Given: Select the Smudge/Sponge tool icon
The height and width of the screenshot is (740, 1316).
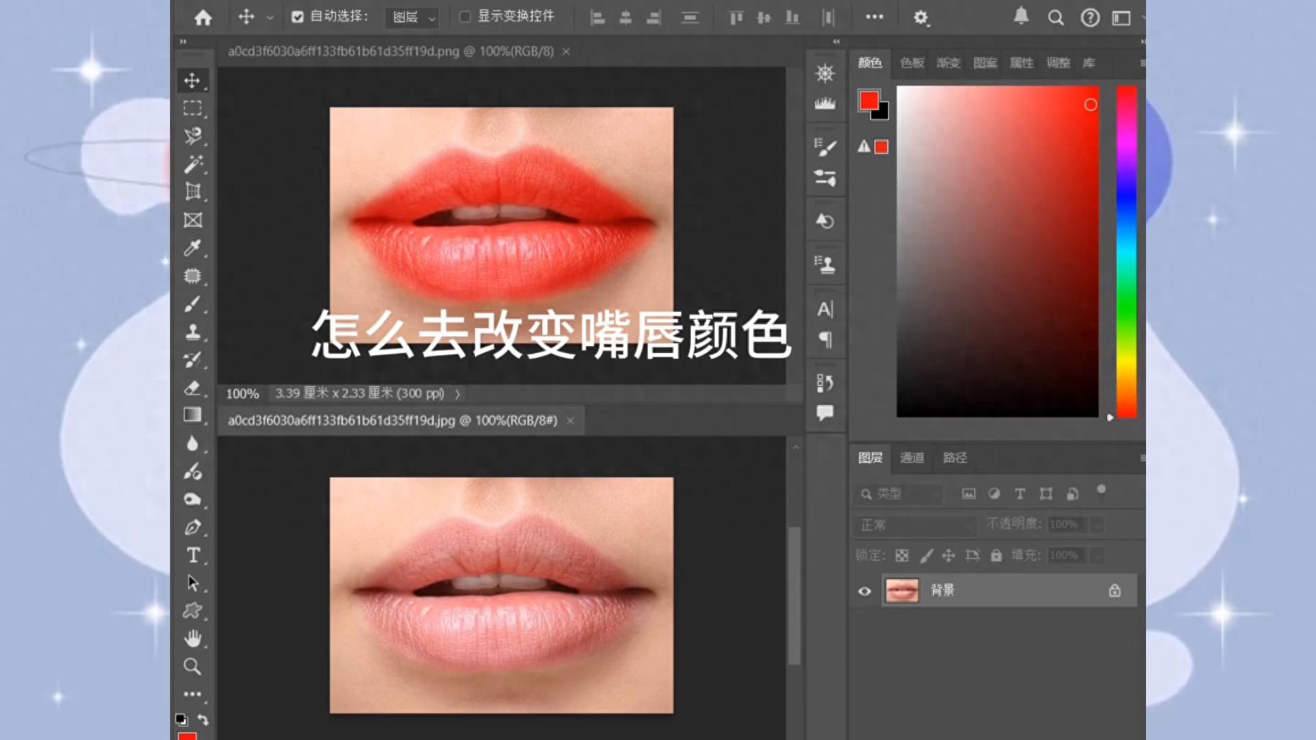Looking at the screenshot, I should 193,500.
